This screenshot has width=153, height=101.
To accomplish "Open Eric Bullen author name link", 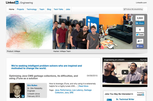I will coord(32,85).
